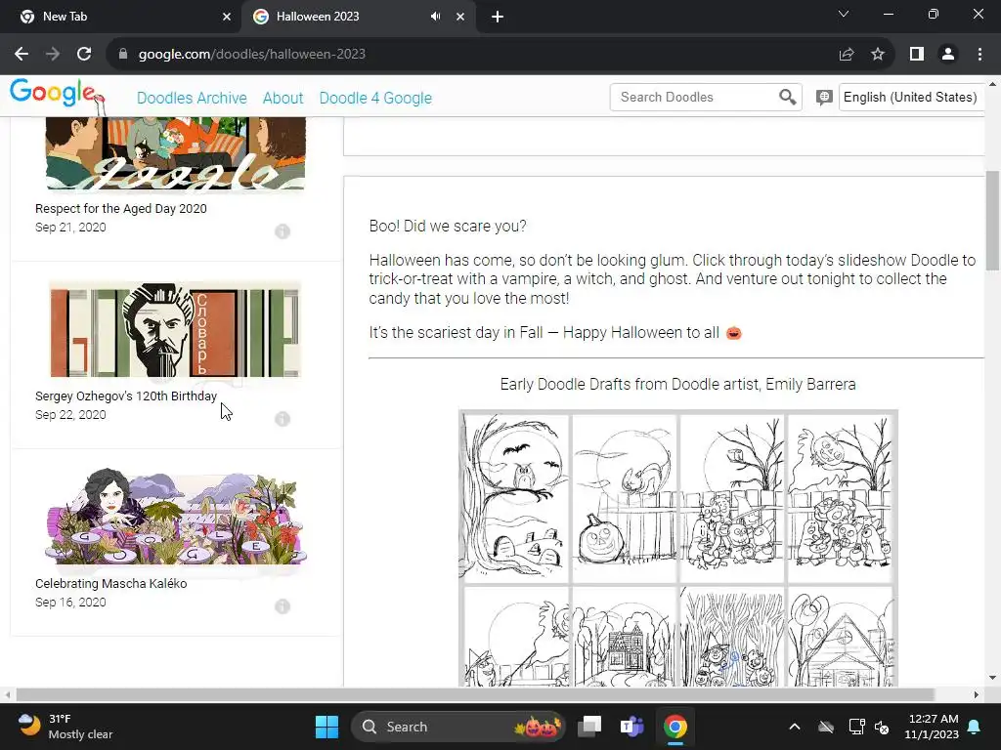Open the weather widget showing 31°F
The height and width of the screenshot is (750, 1001).
click(x=64, y=727)
